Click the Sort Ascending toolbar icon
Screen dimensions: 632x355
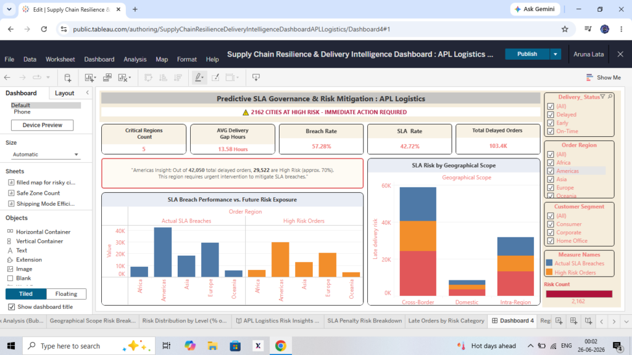tap(163, 77)
